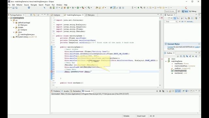The width and height of the screenshot is (209, 118).
Task: Switch to the Debug perspective
Action: click(x=193, y=11)
